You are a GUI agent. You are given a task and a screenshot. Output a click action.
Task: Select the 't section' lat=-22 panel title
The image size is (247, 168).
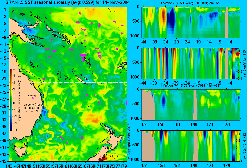coord(190,85)
